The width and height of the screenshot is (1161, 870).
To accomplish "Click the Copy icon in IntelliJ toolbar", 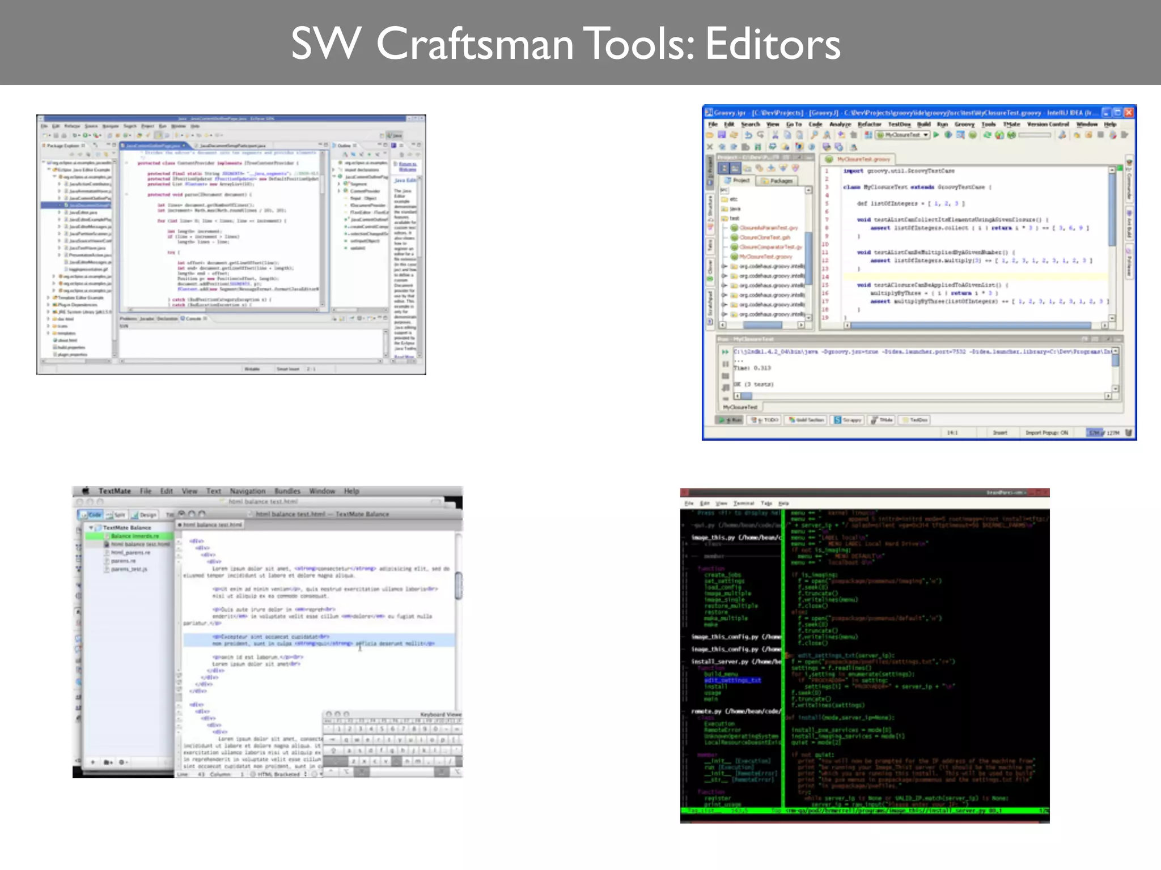I will 787,135.
